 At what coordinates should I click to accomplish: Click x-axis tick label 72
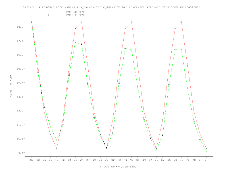pyautogui.click(x=182, y=160)
